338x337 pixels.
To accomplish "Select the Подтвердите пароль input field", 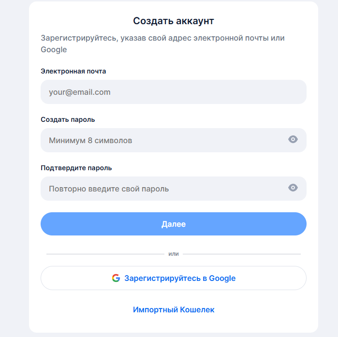I will [164, 189].
